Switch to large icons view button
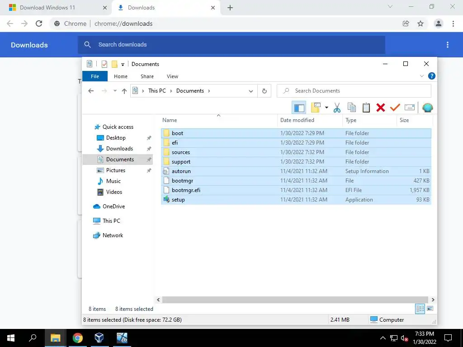 430,309
